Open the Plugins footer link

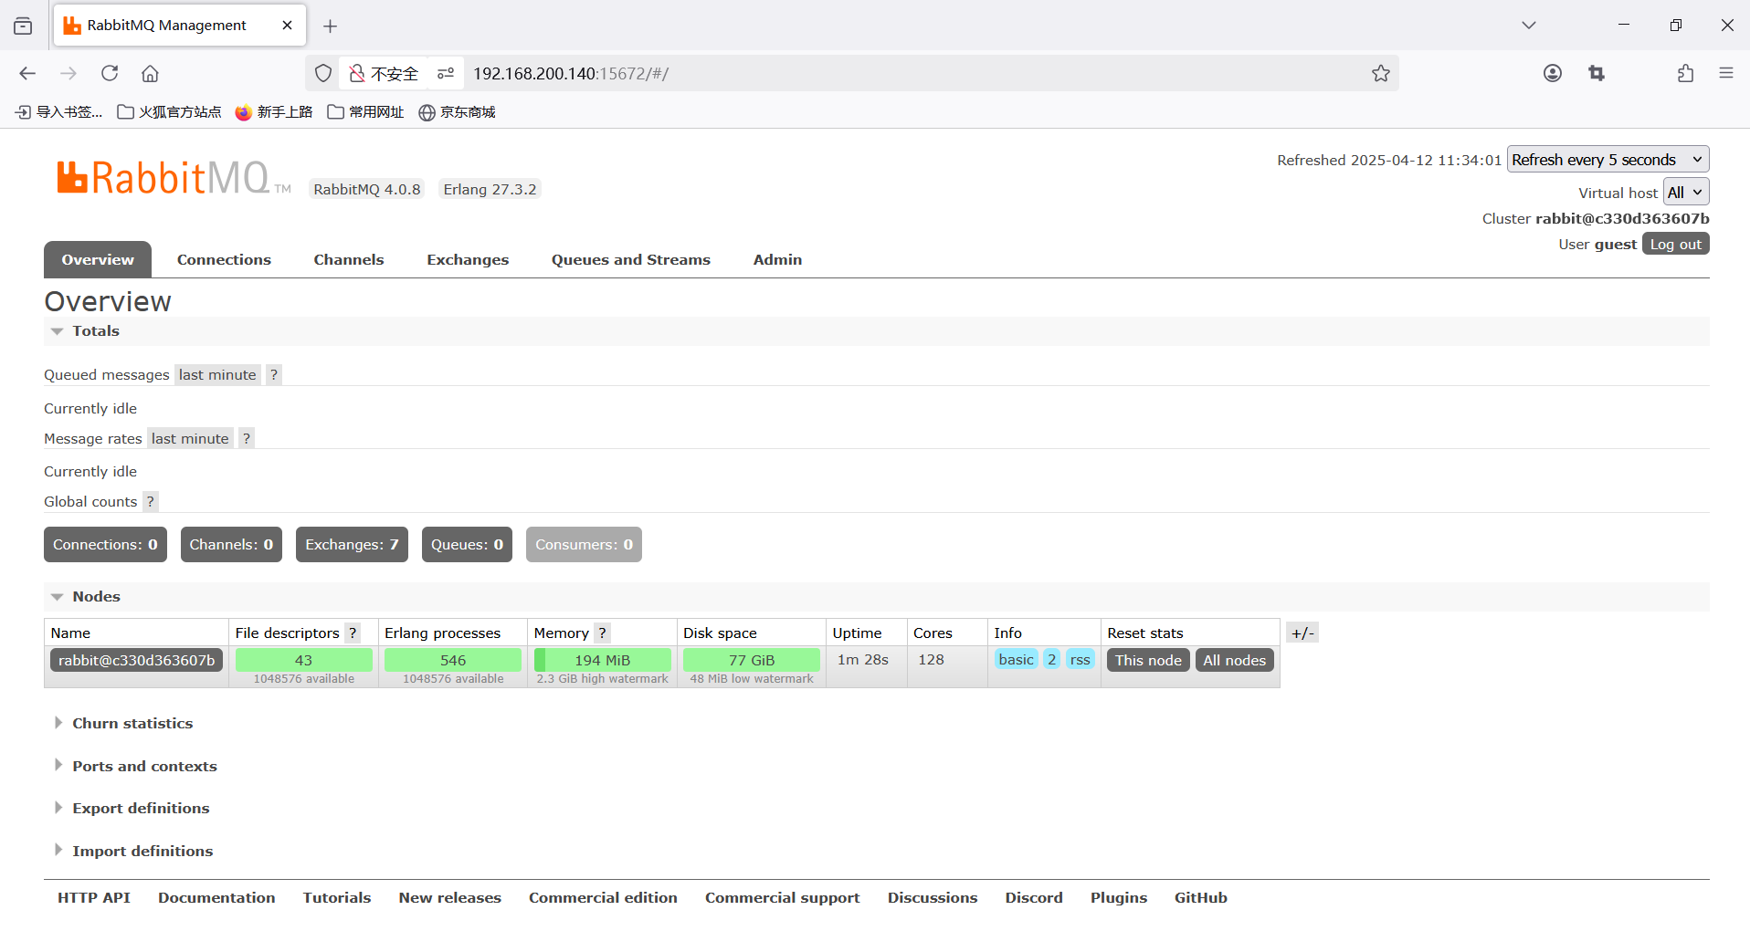point(1118,897)
